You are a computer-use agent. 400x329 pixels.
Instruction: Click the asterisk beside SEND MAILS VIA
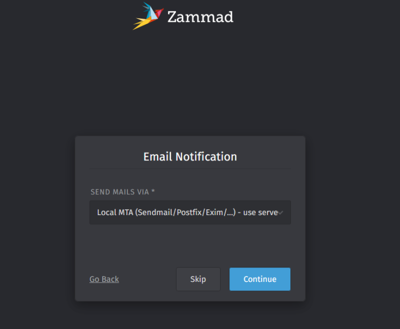click(153, 192)
